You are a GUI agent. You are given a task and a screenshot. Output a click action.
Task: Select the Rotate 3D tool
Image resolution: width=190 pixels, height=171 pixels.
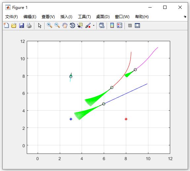pos(72,25)
